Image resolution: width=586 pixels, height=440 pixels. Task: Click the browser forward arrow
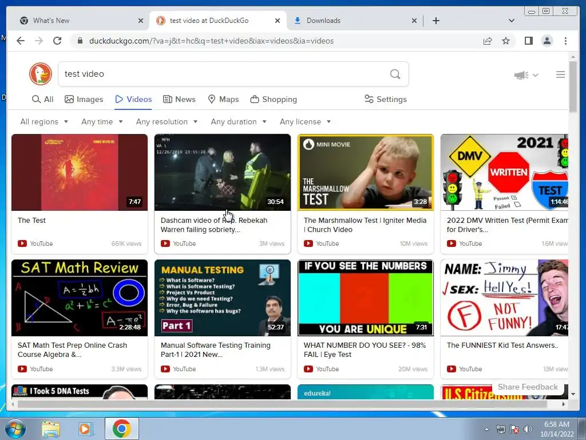[39, 41]
